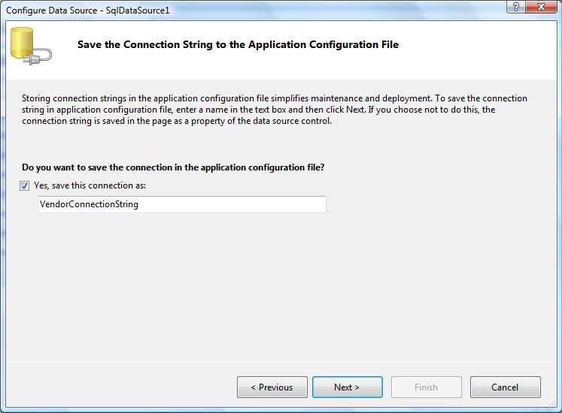Click 'VendorConnectionString' text inside the field
562x413 pixels.
[x=89, y=204]
